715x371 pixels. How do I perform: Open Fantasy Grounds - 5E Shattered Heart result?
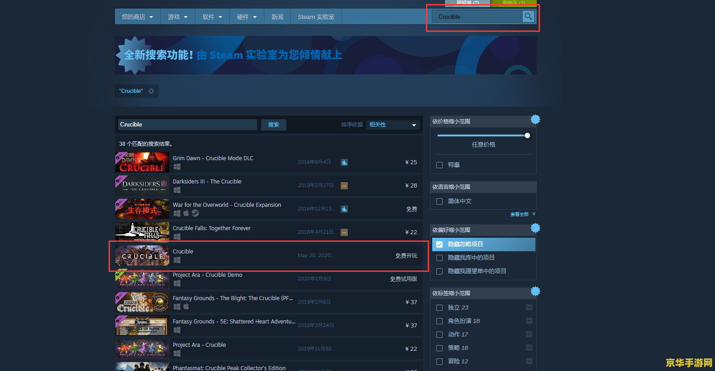point(269,326)
